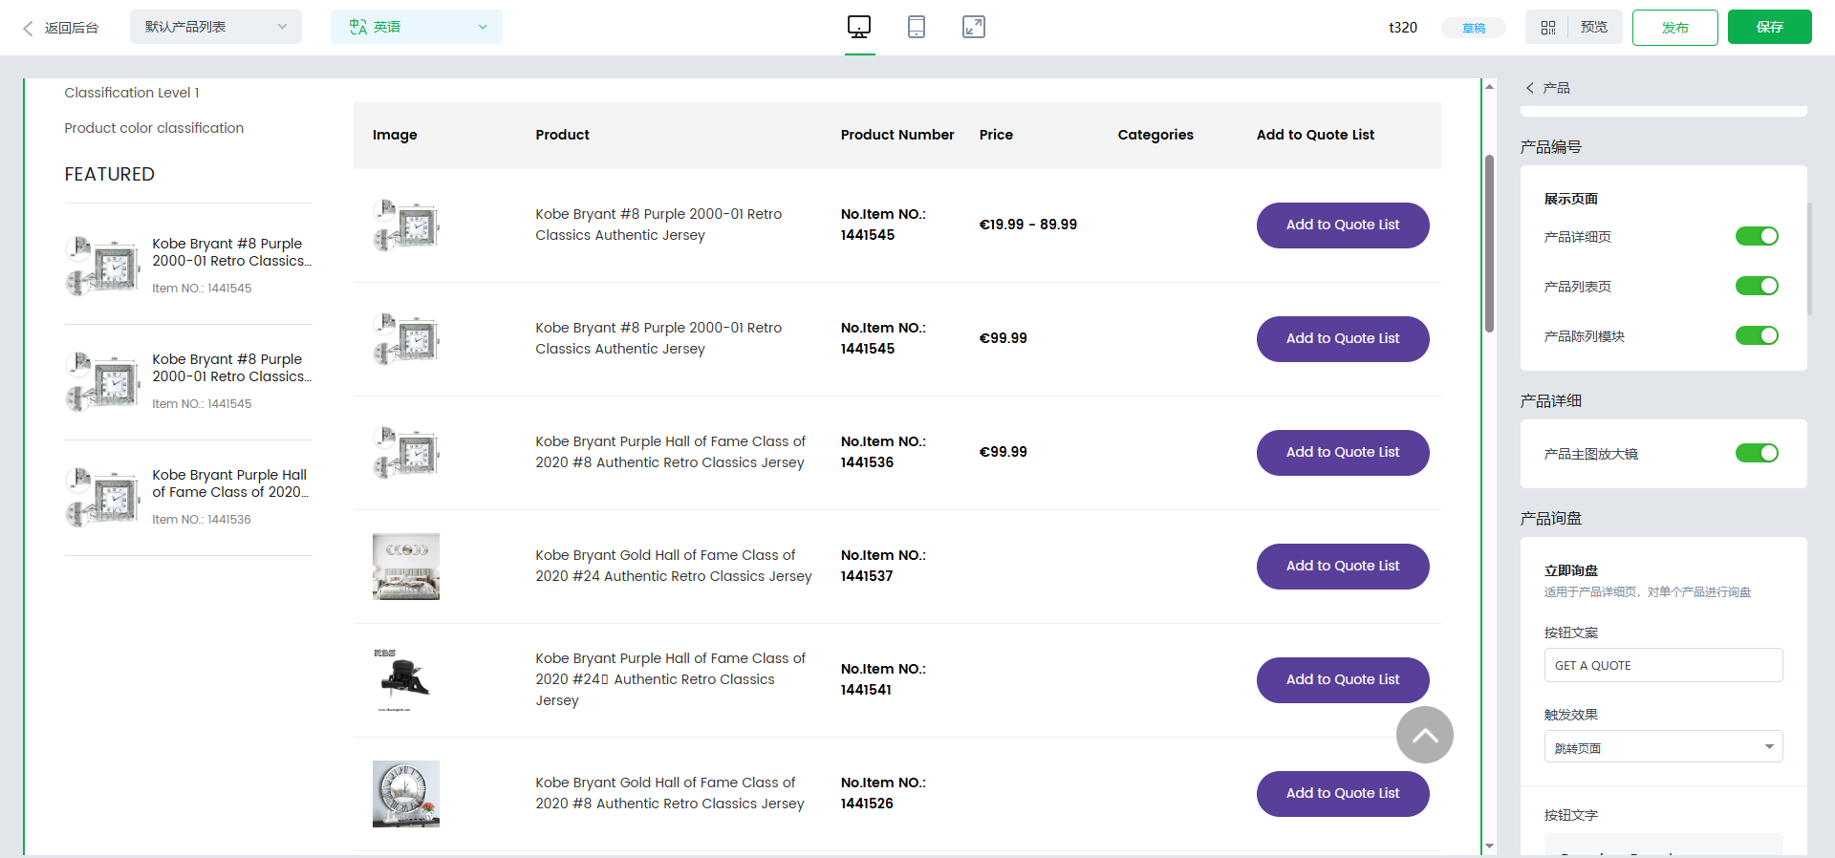The width and height of the screenshot is (1835, 858).
Task: Toggle the 产品列表页 switch
Action: 1756,286
